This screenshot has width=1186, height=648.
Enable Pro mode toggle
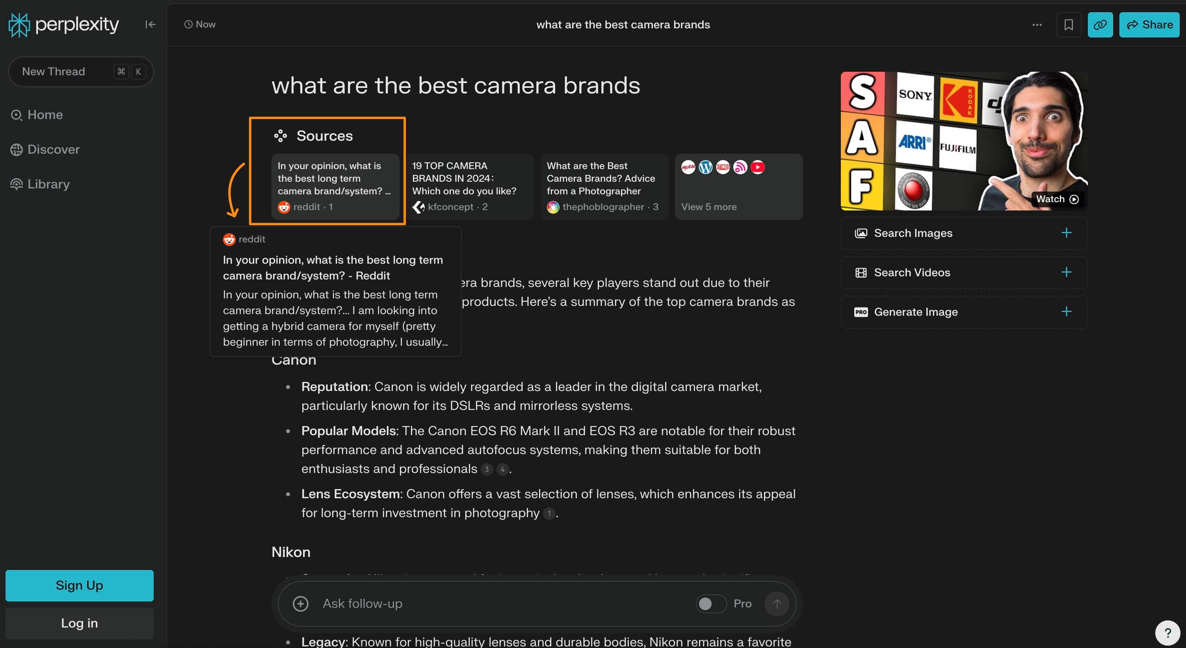pyautogui.click(x=711, y=603)
